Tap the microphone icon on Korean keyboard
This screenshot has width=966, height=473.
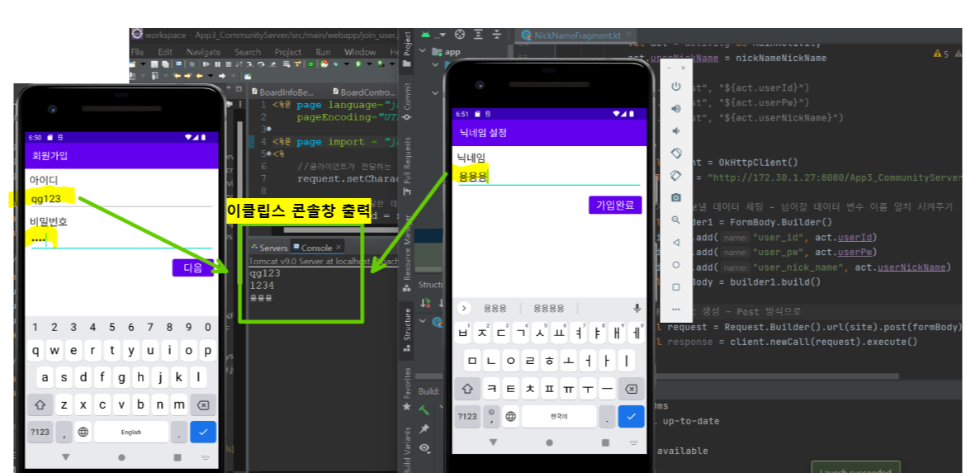(x=637, y=308)
